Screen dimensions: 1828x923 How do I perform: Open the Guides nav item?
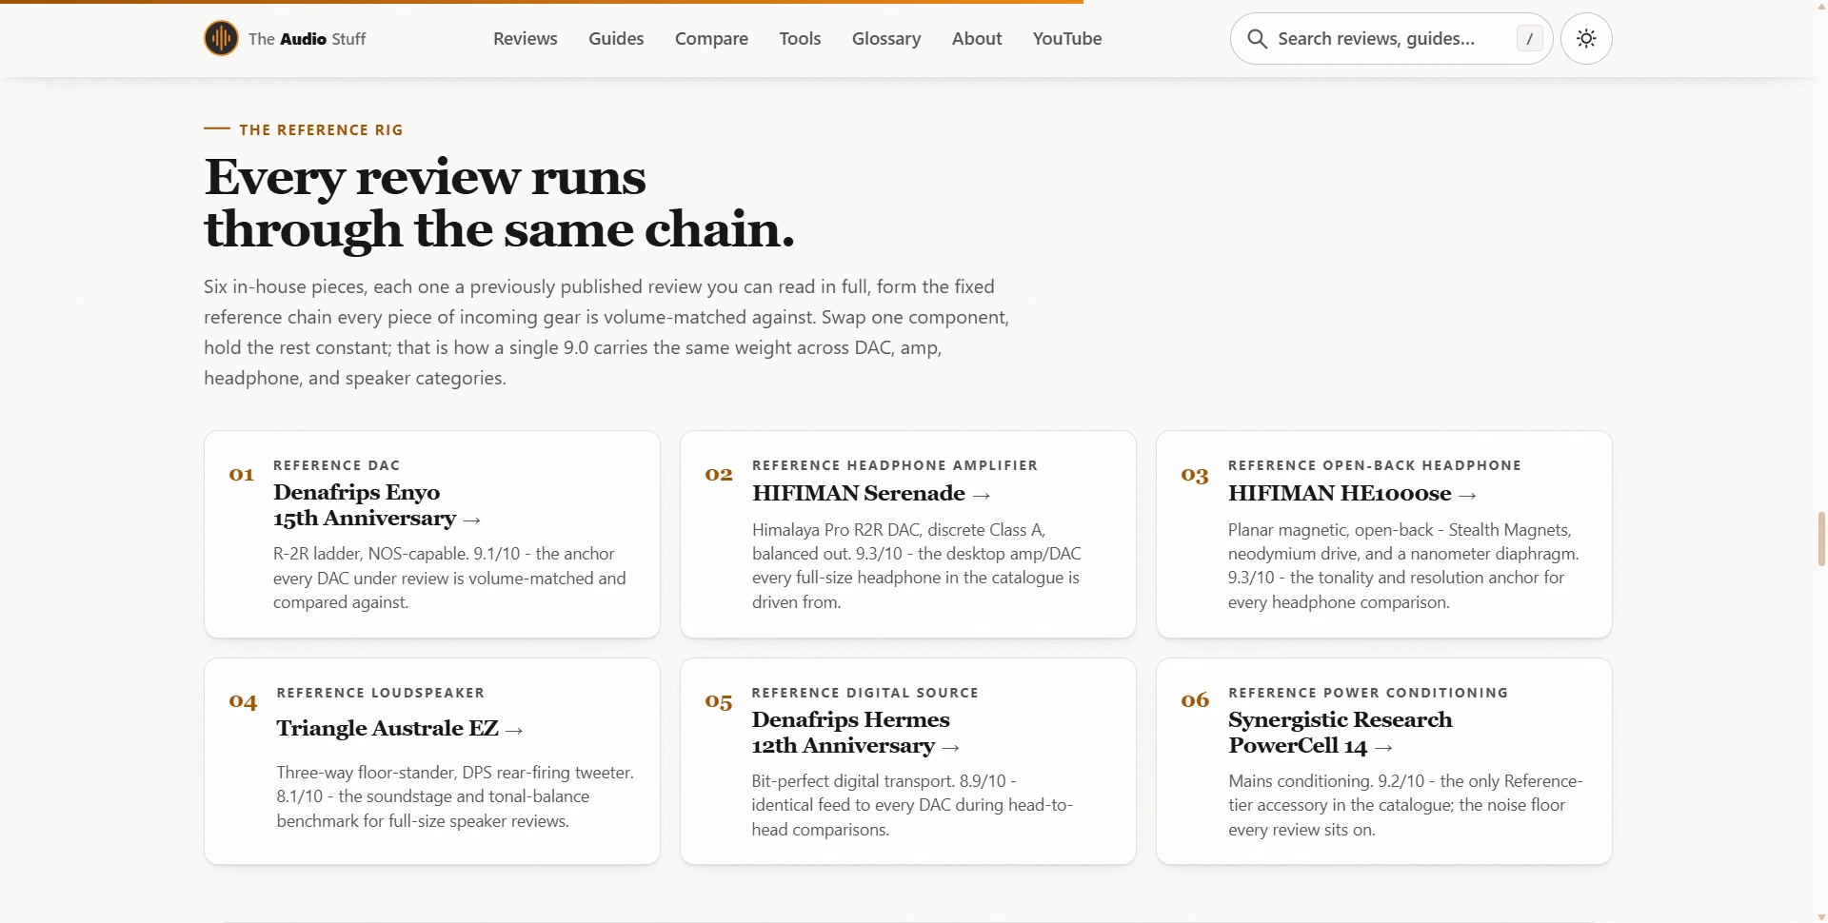[x=616, y=39]
